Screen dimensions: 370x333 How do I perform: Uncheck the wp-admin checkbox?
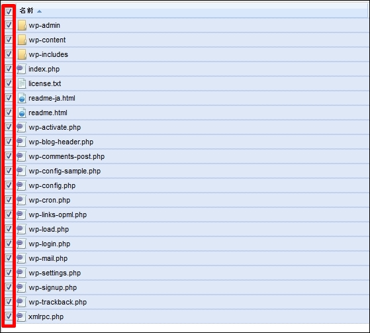(9, 24)
